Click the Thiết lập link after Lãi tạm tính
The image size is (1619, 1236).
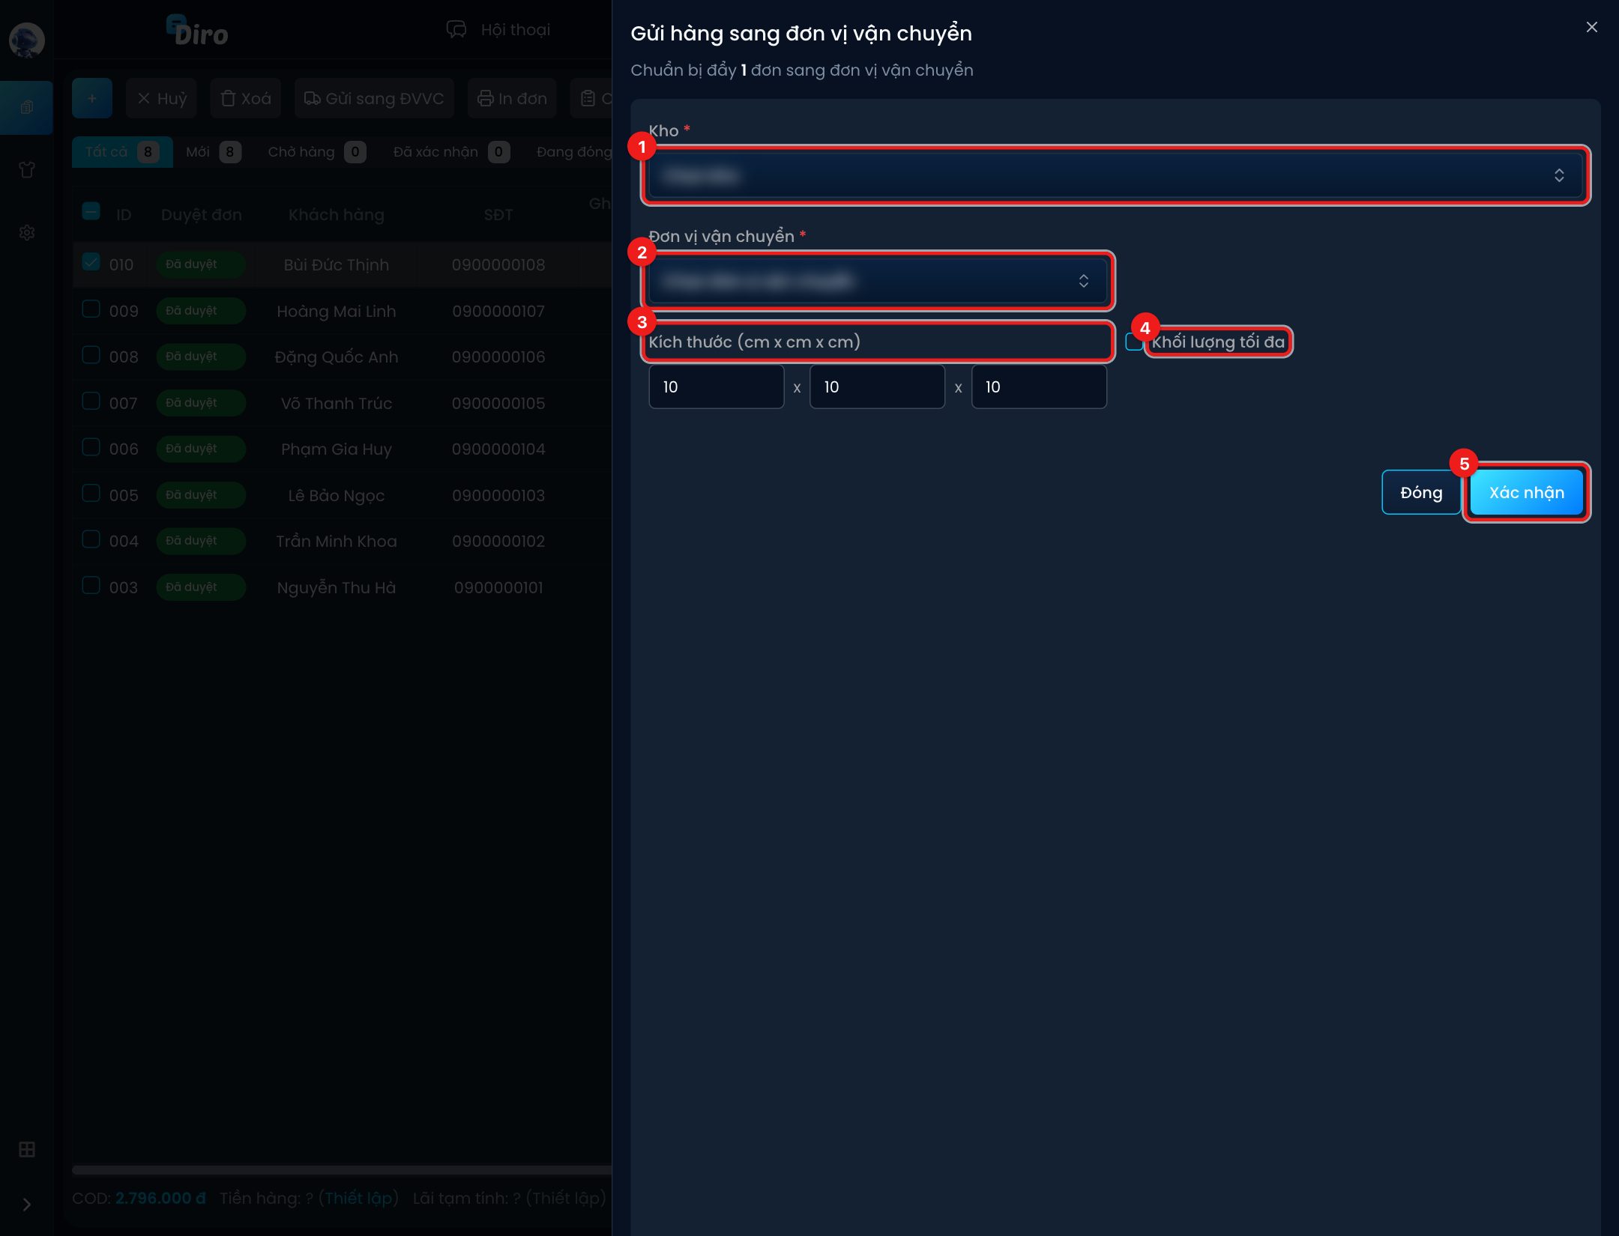click(566, 1198)
